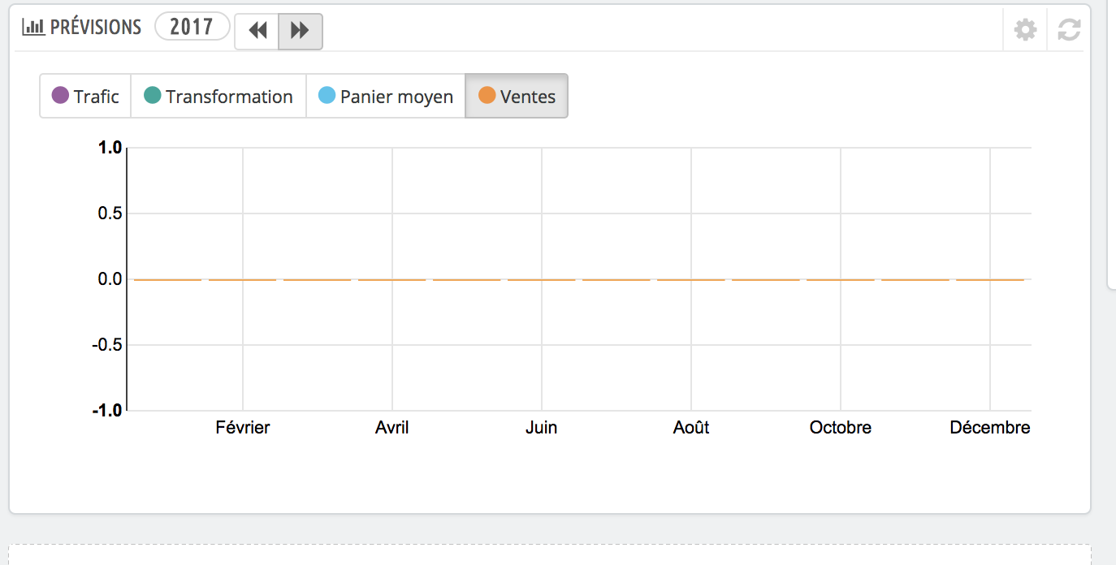Click the Octobre axis label
Image resolution: width=1116 pixels, height=565 pixels.
pos(841,427)
